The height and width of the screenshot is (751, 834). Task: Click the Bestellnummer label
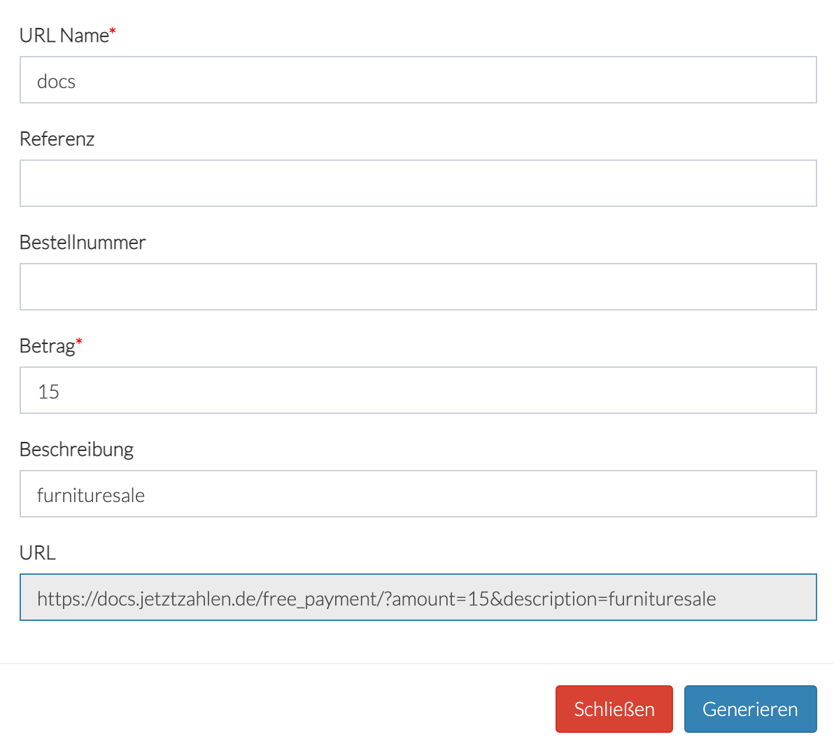click(x=83, y=243)
